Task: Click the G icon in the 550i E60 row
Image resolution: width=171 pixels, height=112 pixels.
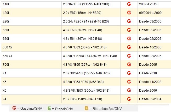Action: coord(129,30)
